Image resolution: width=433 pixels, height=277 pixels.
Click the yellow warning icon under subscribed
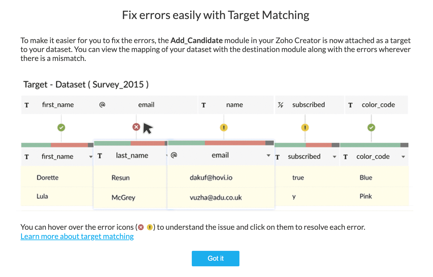pos(305,128)
